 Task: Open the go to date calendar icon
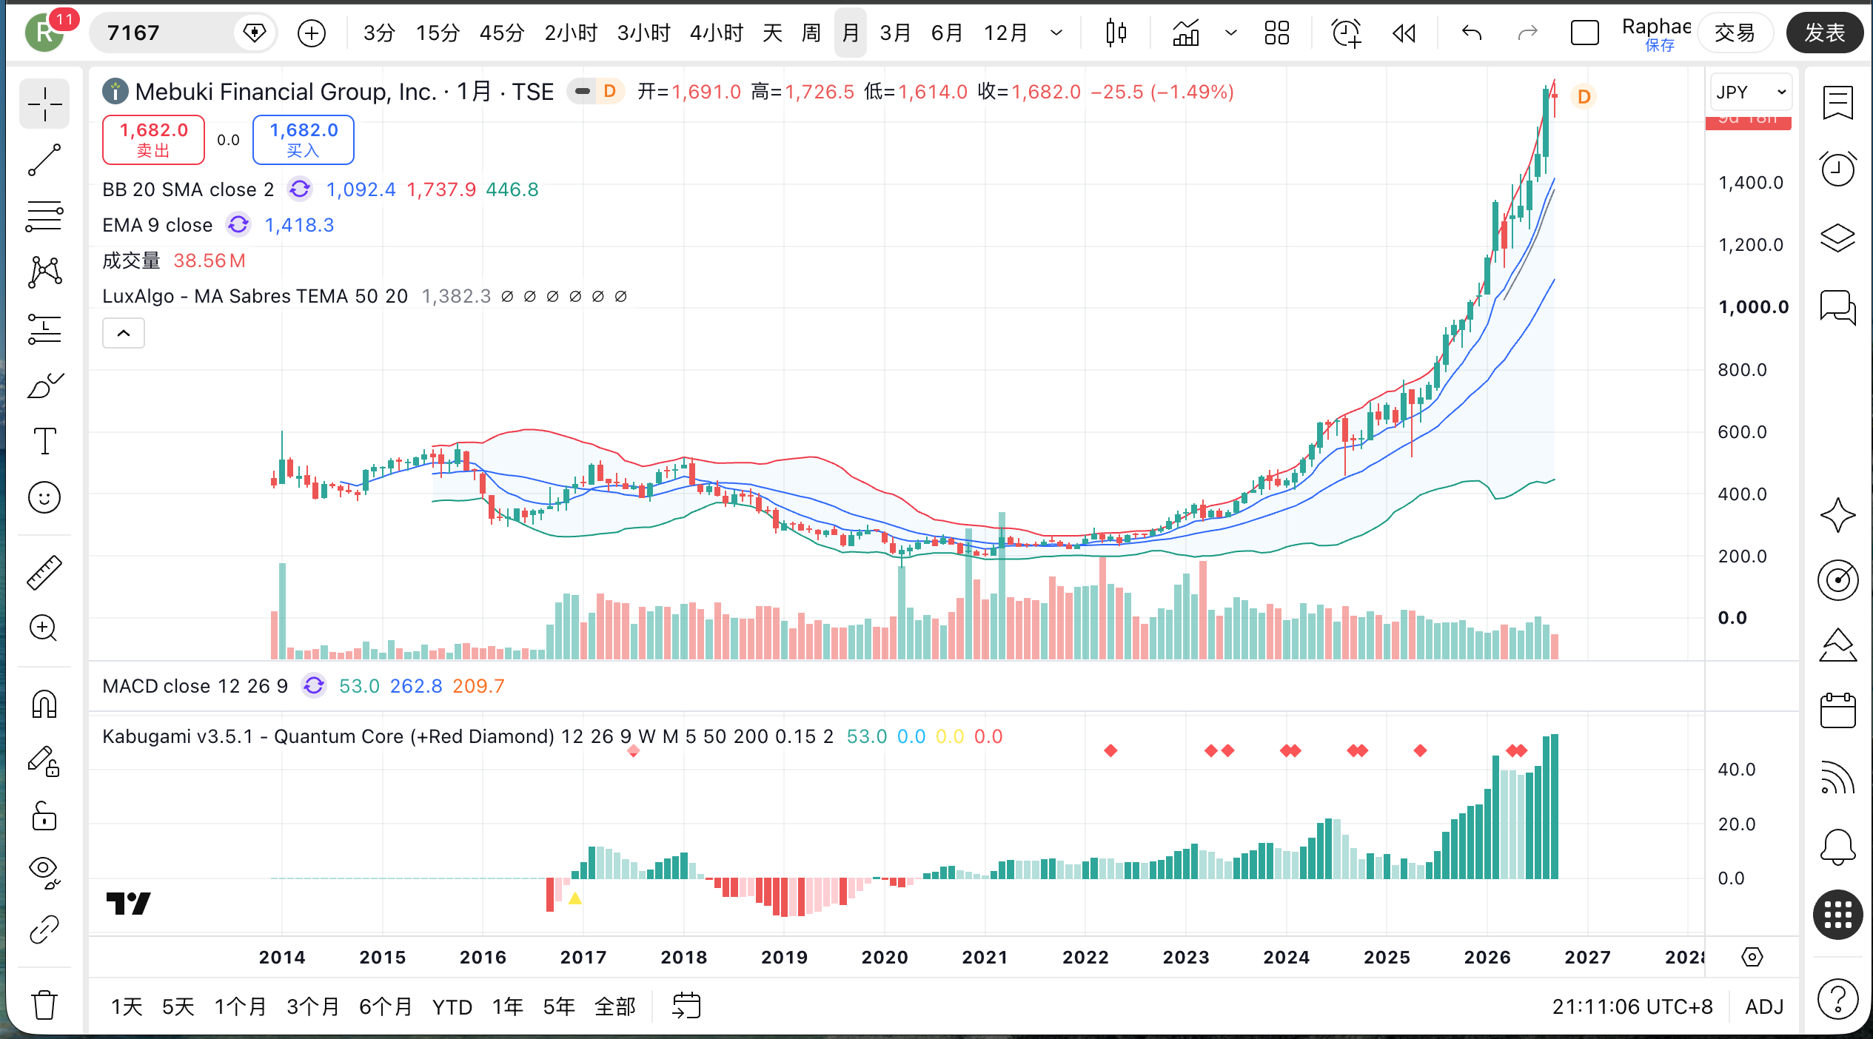click(686, 1006)
